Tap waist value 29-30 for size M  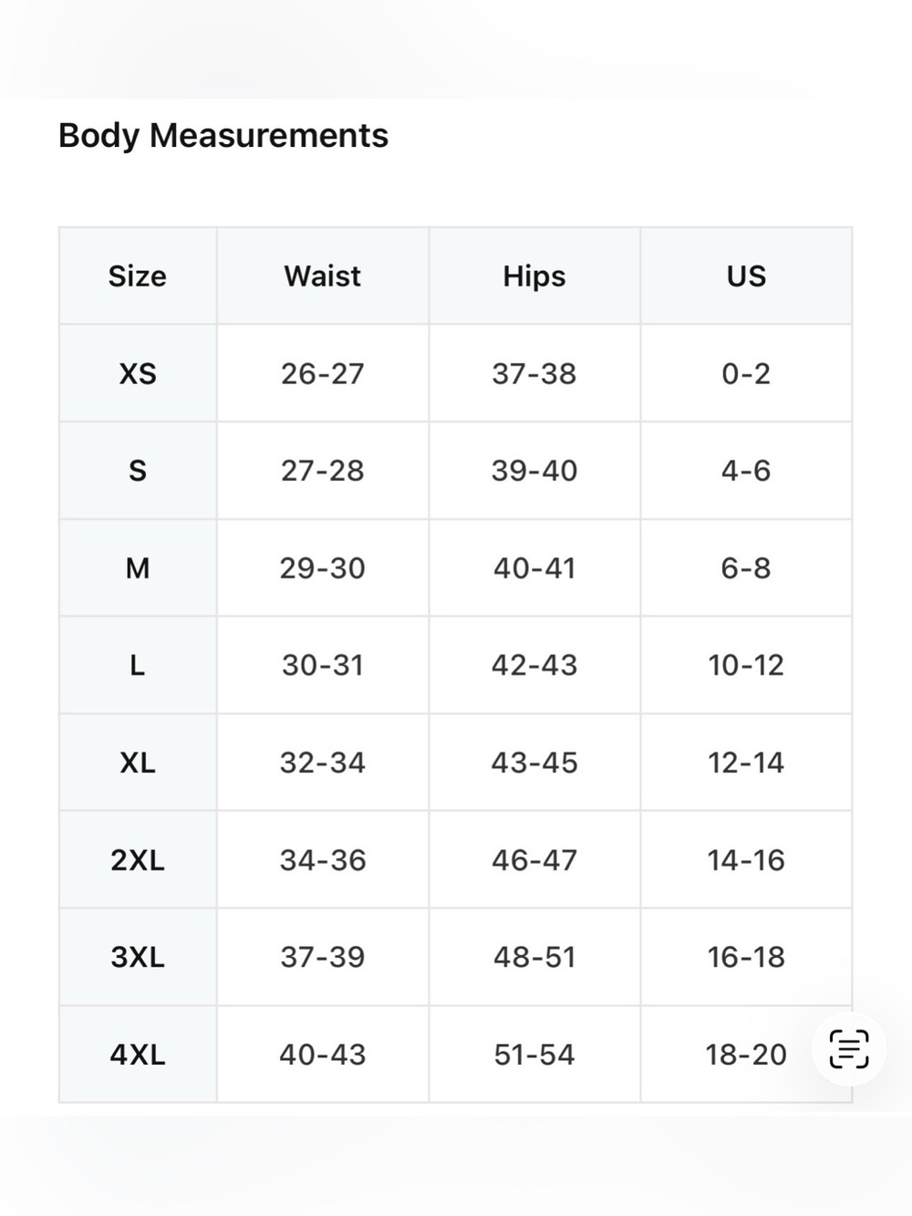coord(323,568)
